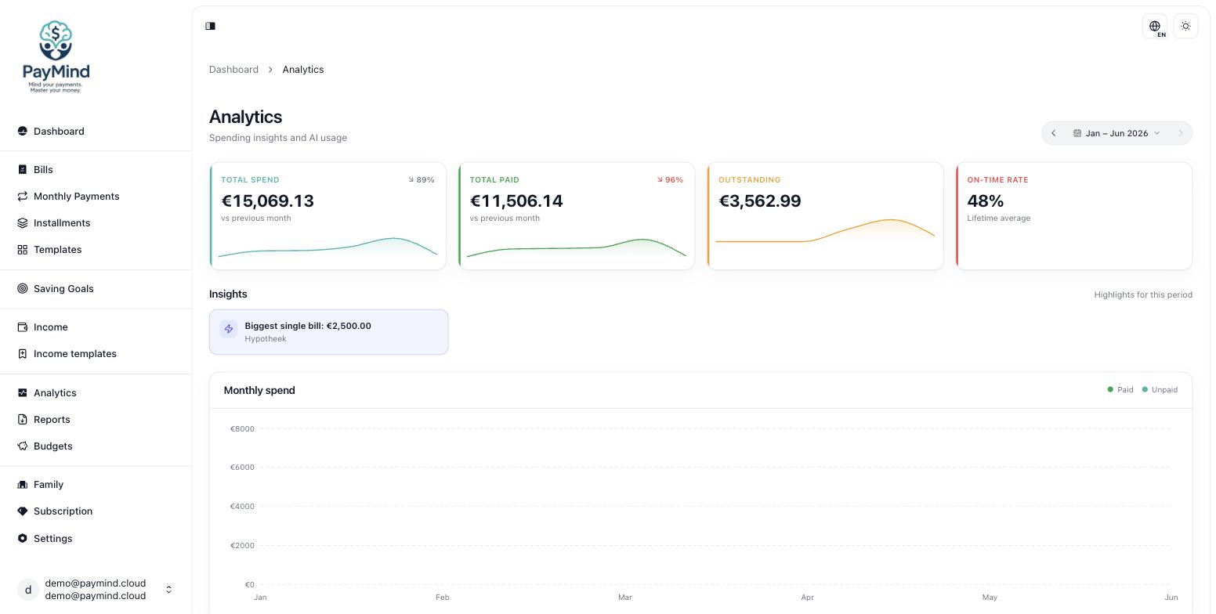
Task: Click the PayMind logo
Action: [x=56, y=56]
